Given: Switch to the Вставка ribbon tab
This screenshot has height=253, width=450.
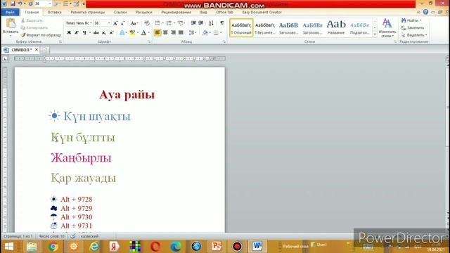Looking at the screenshot, I should point(55,13).
